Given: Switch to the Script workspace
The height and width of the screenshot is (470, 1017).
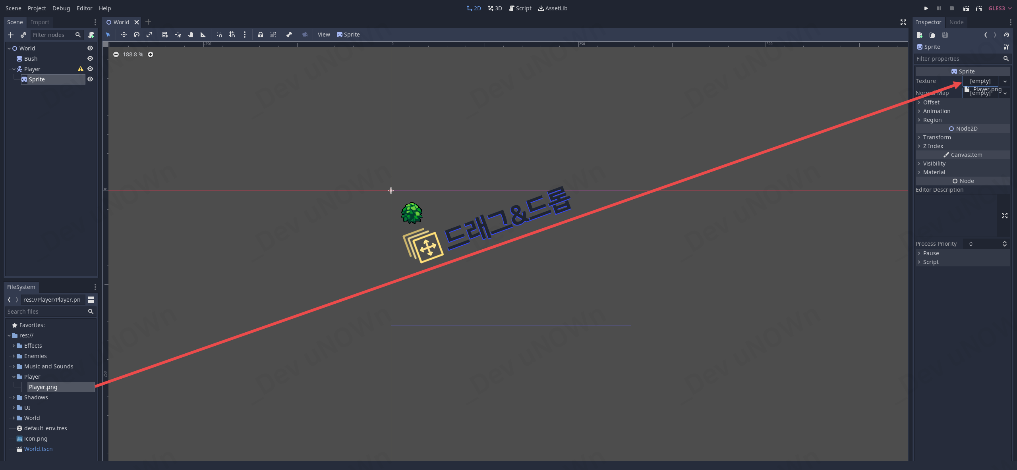Looking at the screenshot, I should point(520,8).
